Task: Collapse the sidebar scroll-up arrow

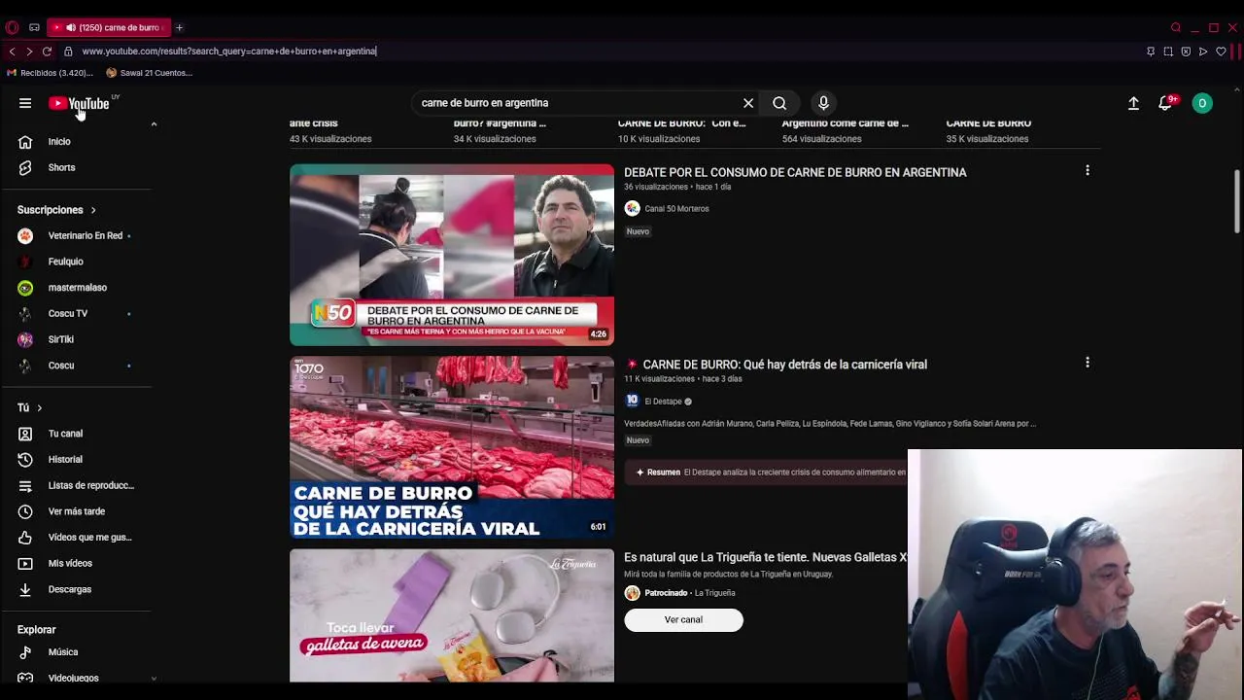Action: pos(154,124)
